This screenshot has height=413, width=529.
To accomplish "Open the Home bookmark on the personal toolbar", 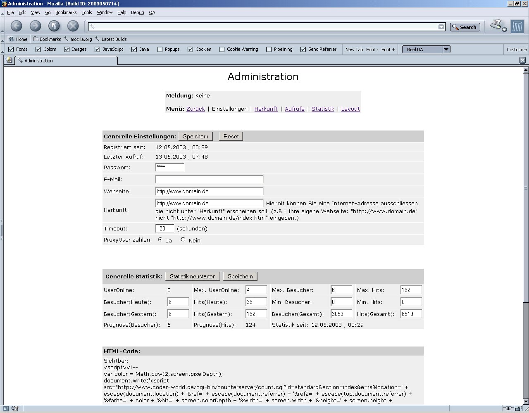I will click(x=18, y=39).
